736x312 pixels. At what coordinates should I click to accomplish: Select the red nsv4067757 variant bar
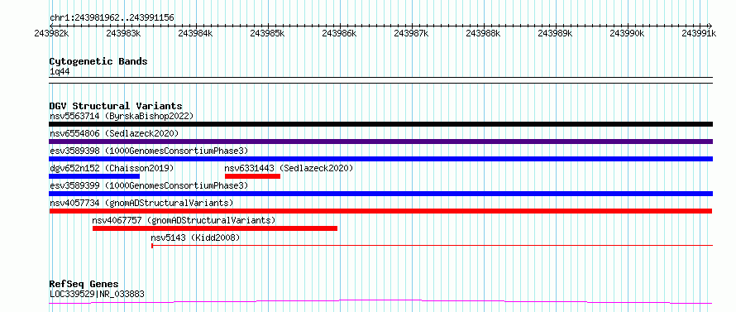[x=215, y=228]
